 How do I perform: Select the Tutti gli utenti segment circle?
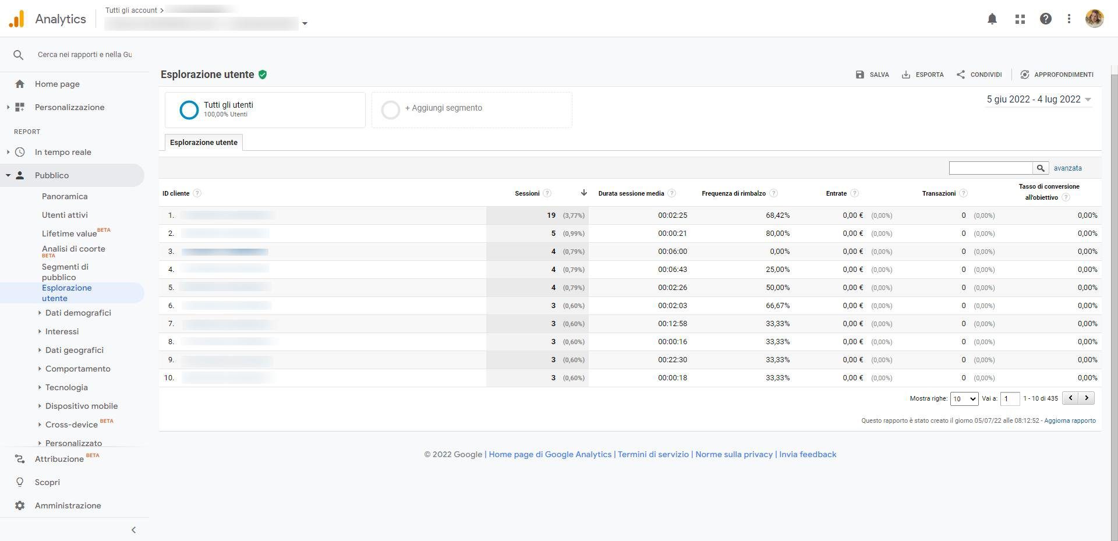click(189, 109)
